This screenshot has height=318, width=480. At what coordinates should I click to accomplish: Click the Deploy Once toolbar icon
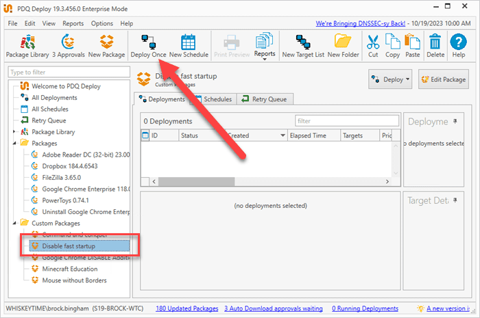click(149, 46)
